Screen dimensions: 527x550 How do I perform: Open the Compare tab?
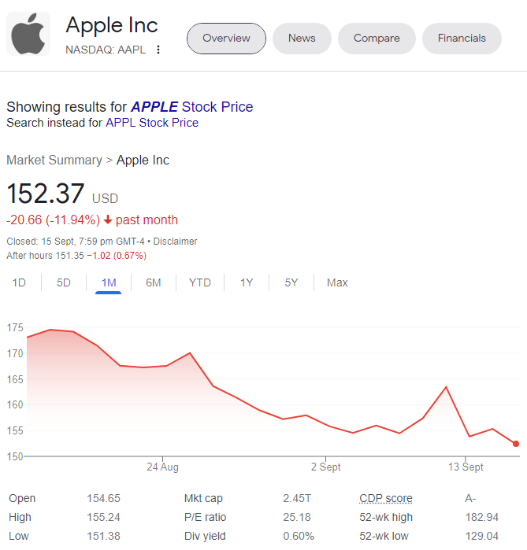click(377, 39)
